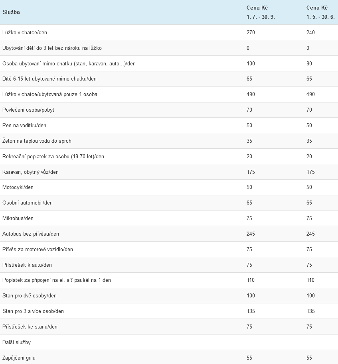Select the "Zapůjčení grilu" service label
Screen dimensions: 338x364
(19, 358)
